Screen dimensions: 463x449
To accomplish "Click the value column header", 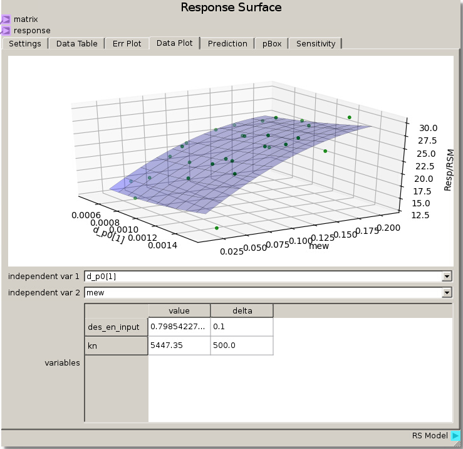I will (179, 310).
